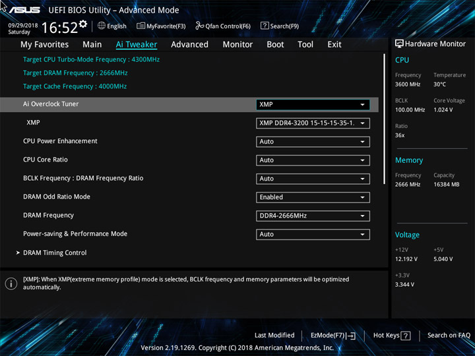This screenshot has height=356, width=475.
Task: Click the Qfan Control fan icon
Action: pyautogui.click(x=199, y=26)
